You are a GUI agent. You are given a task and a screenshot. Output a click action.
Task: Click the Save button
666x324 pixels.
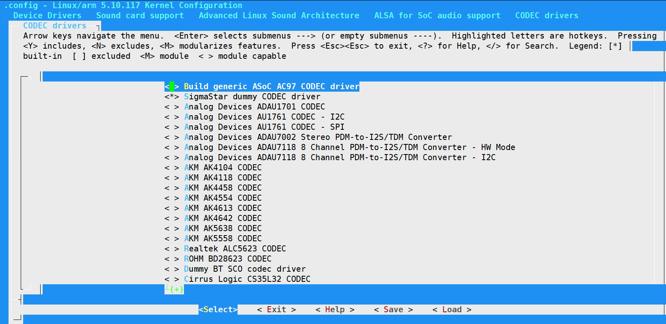click(394, 309)
